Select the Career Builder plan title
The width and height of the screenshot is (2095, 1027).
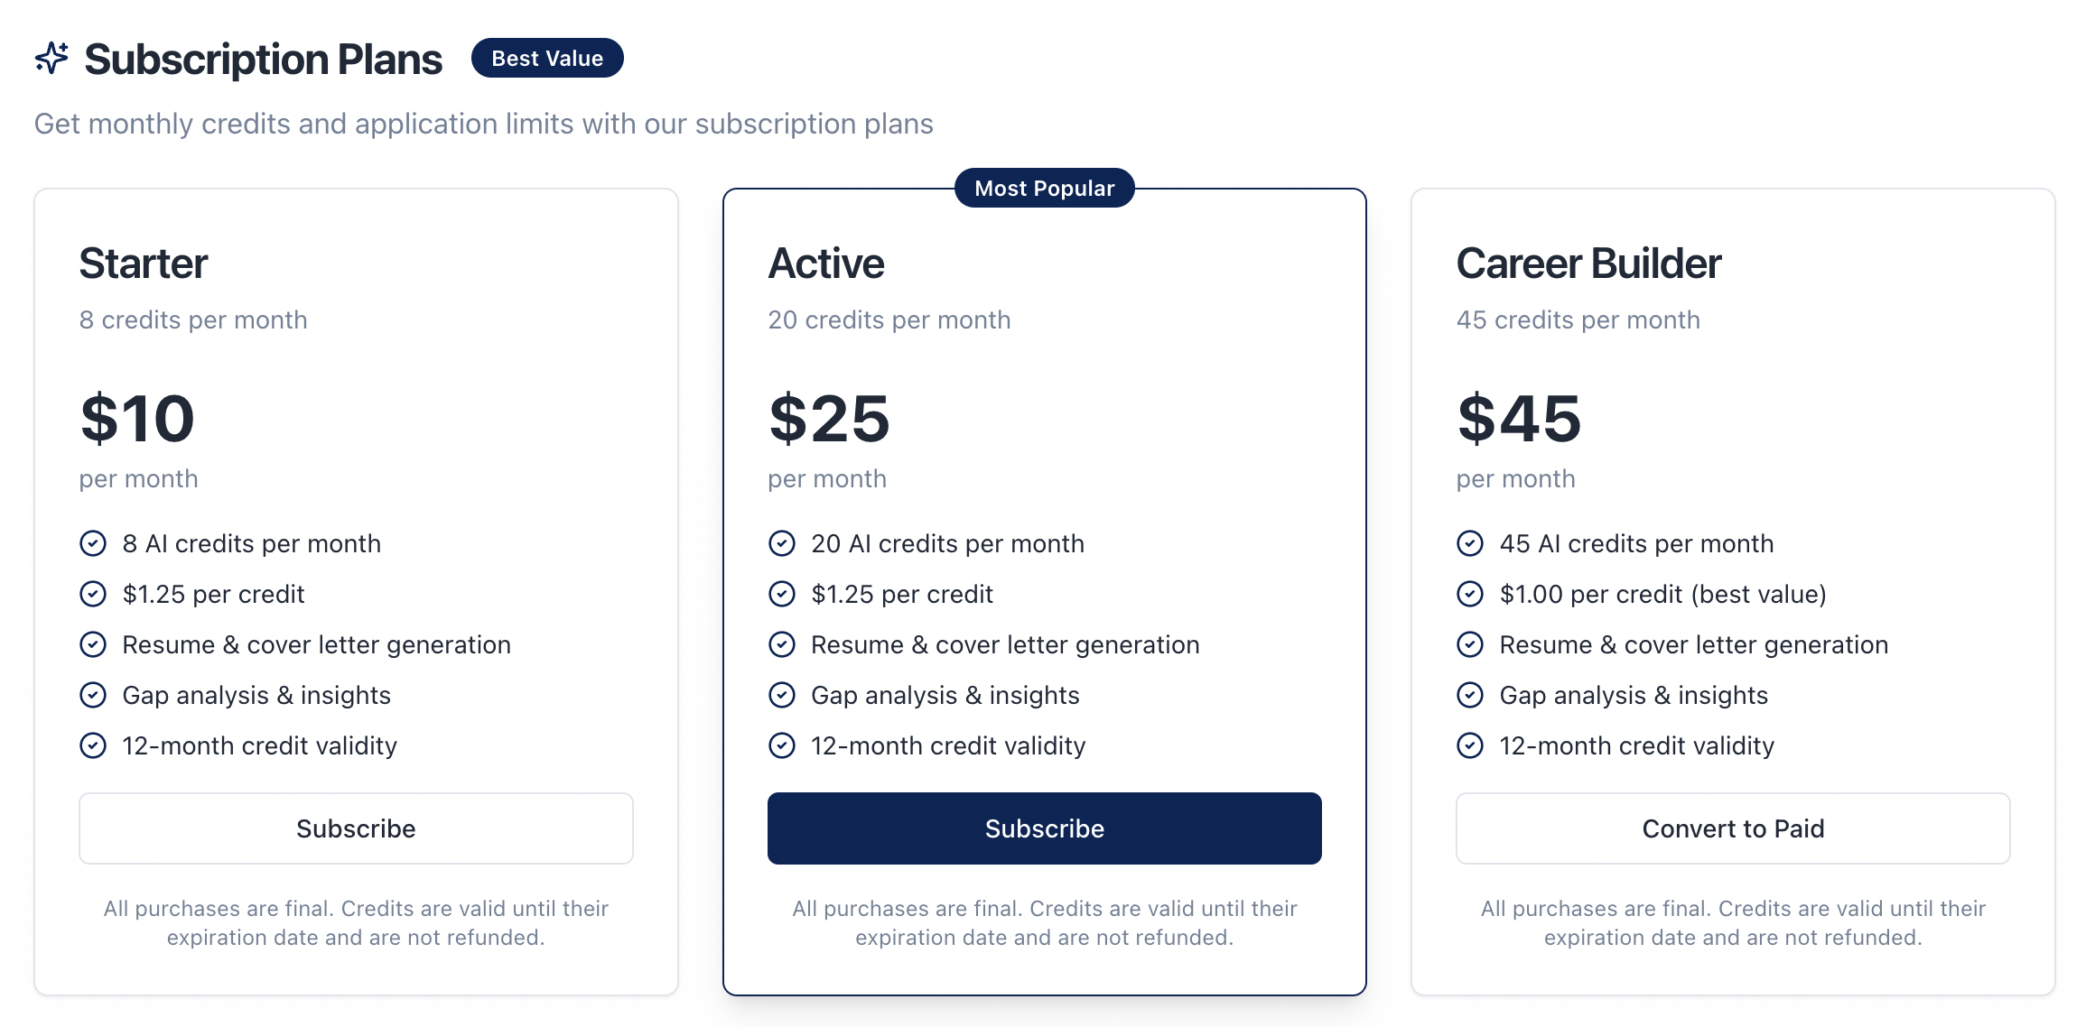(1588, 264)
